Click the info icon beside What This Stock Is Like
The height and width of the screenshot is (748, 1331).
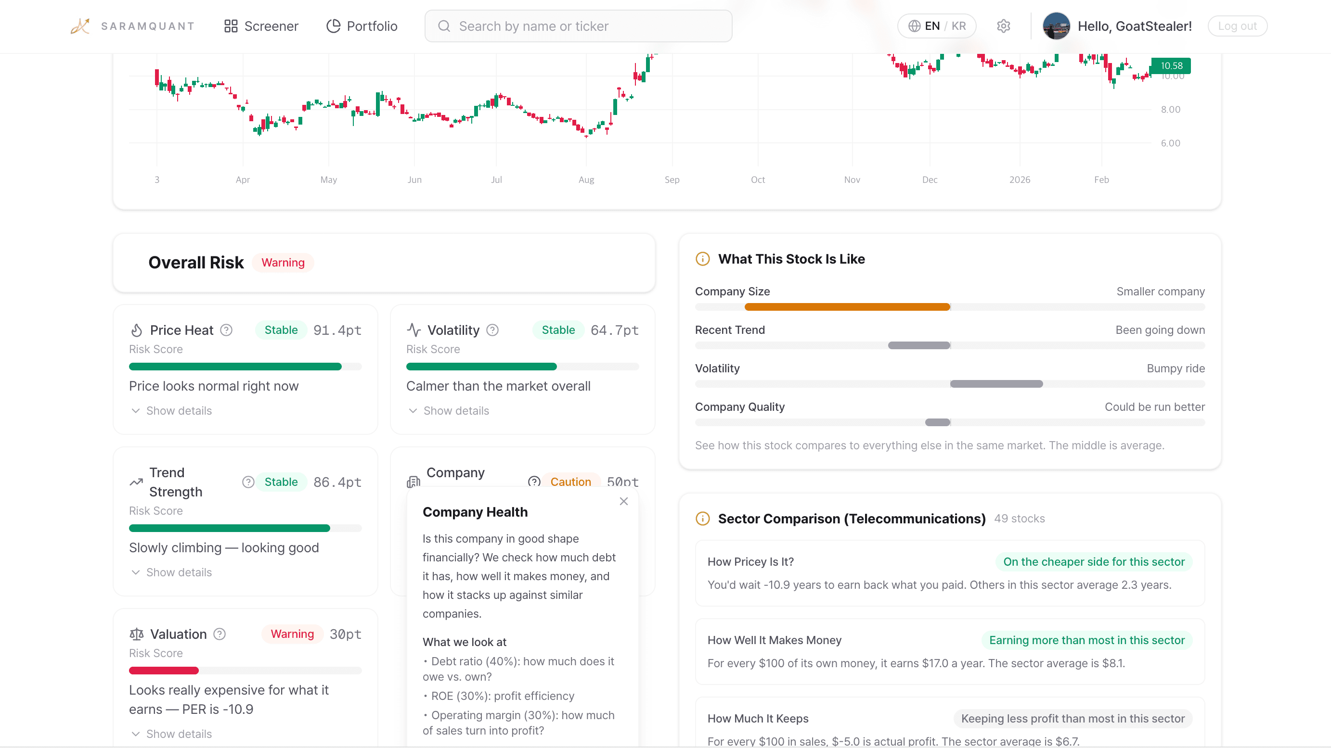click(x=702, y=259)
